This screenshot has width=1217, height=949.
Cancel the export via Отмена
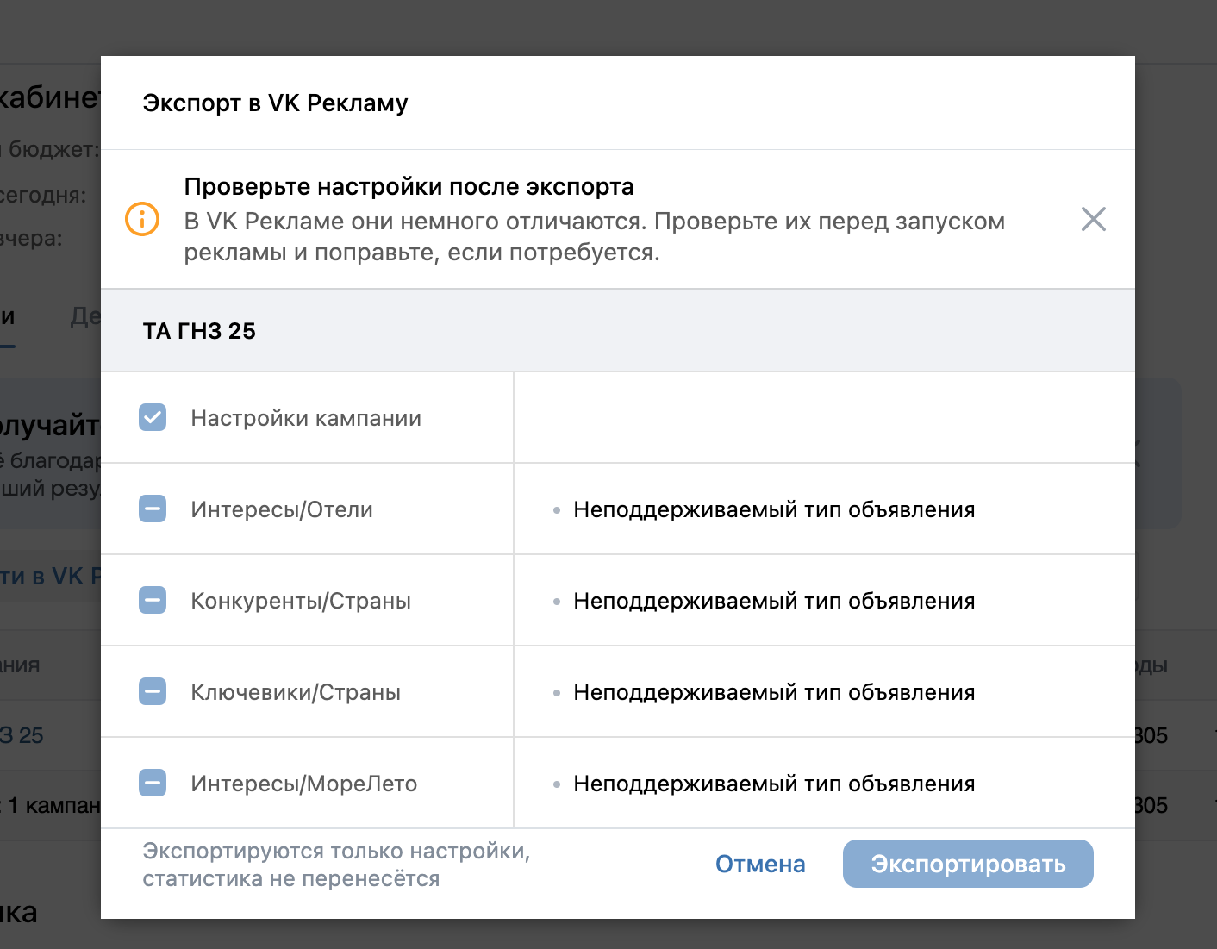pyautogui.click(x=760, y=864)
